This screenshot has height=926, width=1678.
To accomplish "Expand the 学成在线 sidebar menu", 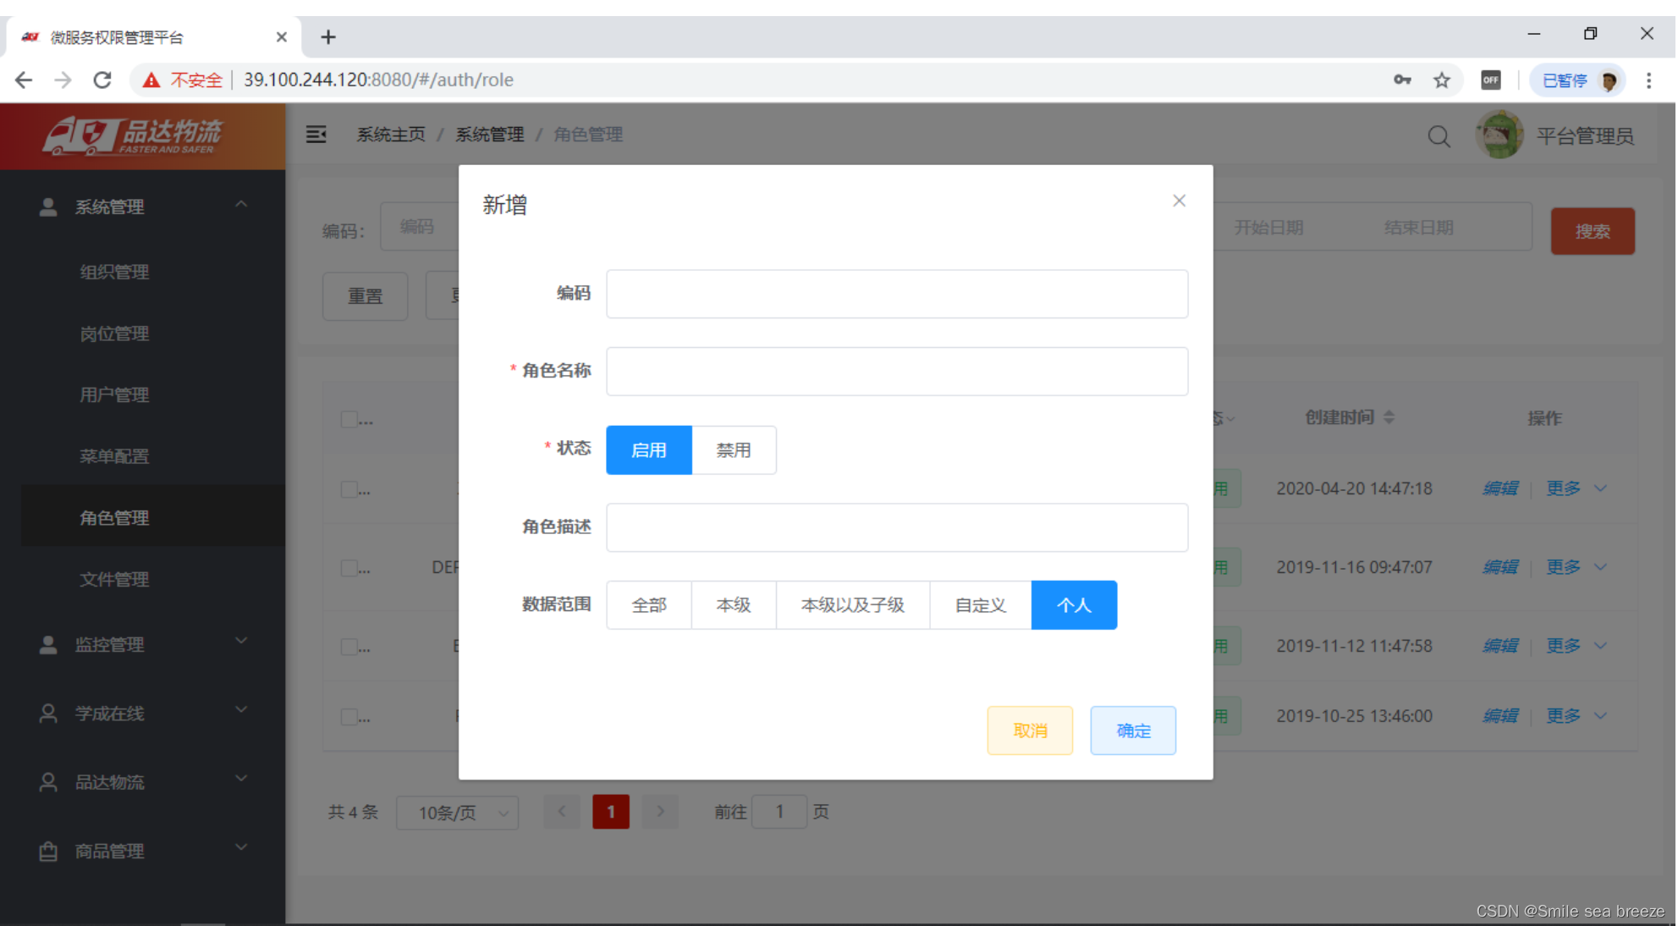I will (x=142, y=713).
